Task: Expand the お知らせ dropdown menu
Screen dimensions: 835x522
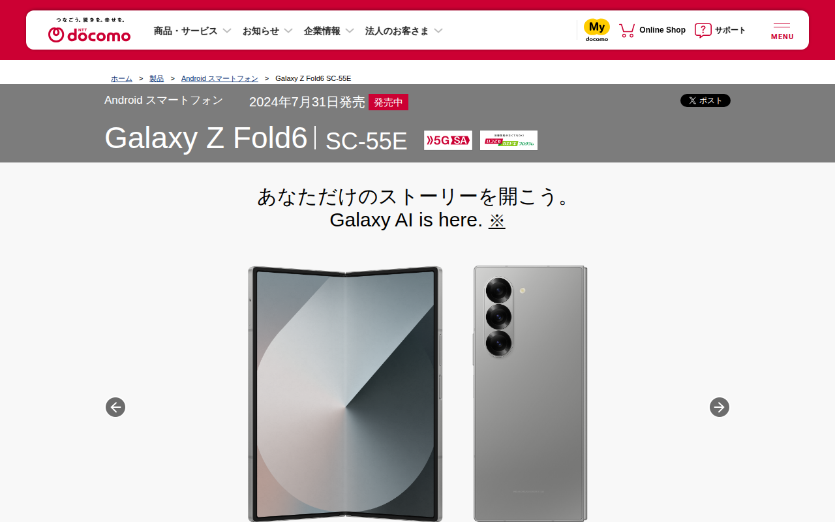Action: 267,31
